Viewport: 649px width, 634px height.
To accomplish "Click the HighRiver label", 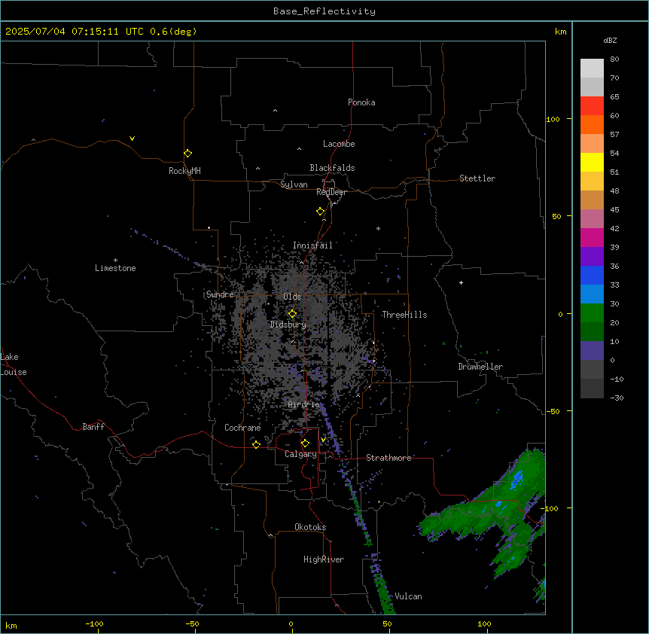I will pos(324,559).
